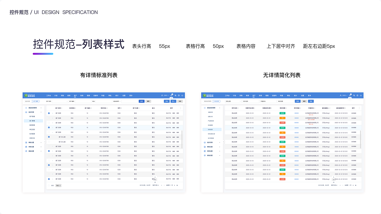Image resolution: width=381 pixels, height=214 pixels.
Task: Click the table scrollbar in the standard list mockup
Action: pos(182,139)
